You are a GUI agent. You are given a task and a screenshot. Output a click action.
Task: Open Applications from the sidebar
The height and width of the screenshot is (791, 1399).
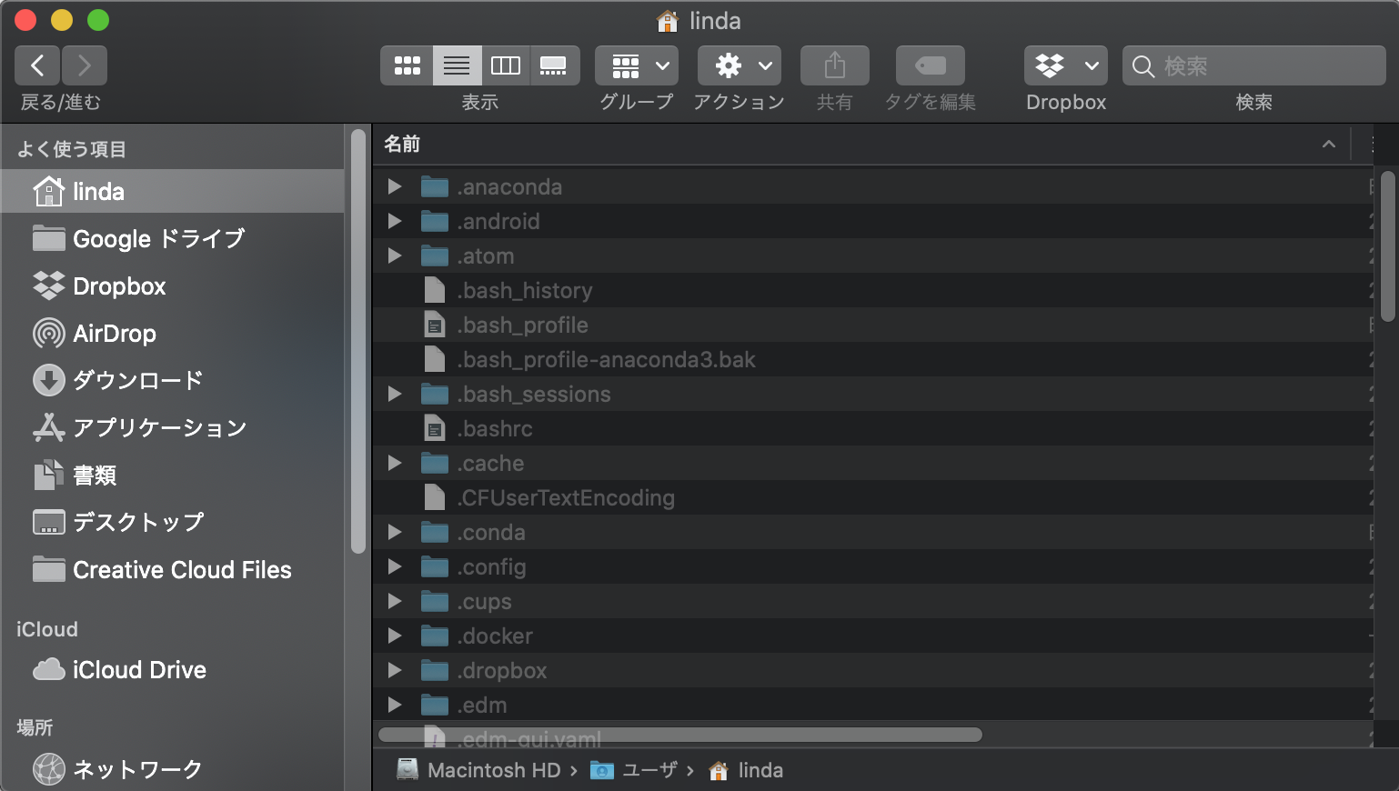coord(159,427)
